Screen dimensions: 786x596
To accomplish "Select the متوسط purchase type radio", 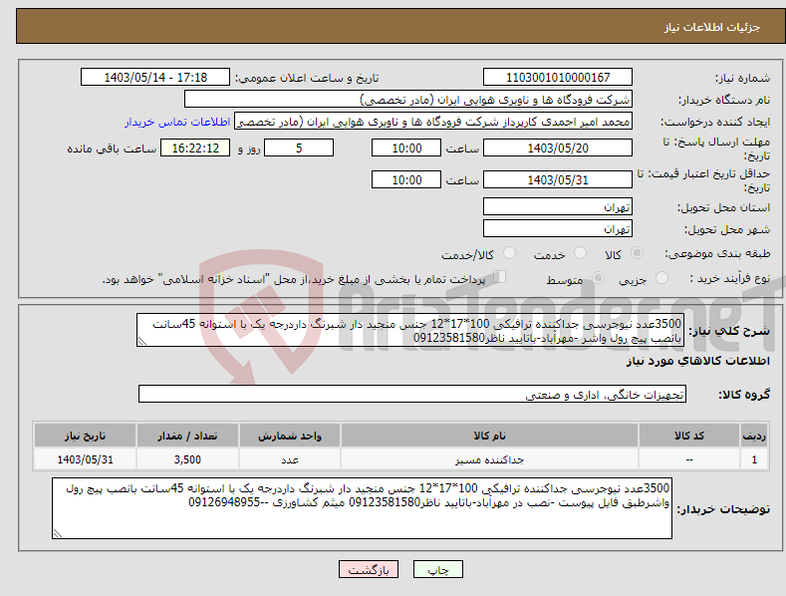I will [598, 277].
